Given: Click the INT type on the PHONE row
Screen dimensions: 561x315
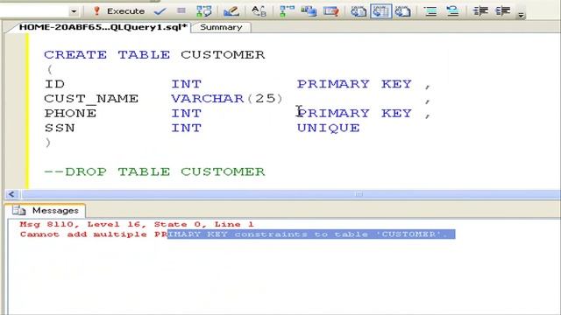Looking at the screenshot, I should click(x=186, y=113).
